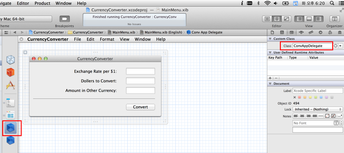Open volume control in menu bar
344x153 pixels.
point(275,3)
